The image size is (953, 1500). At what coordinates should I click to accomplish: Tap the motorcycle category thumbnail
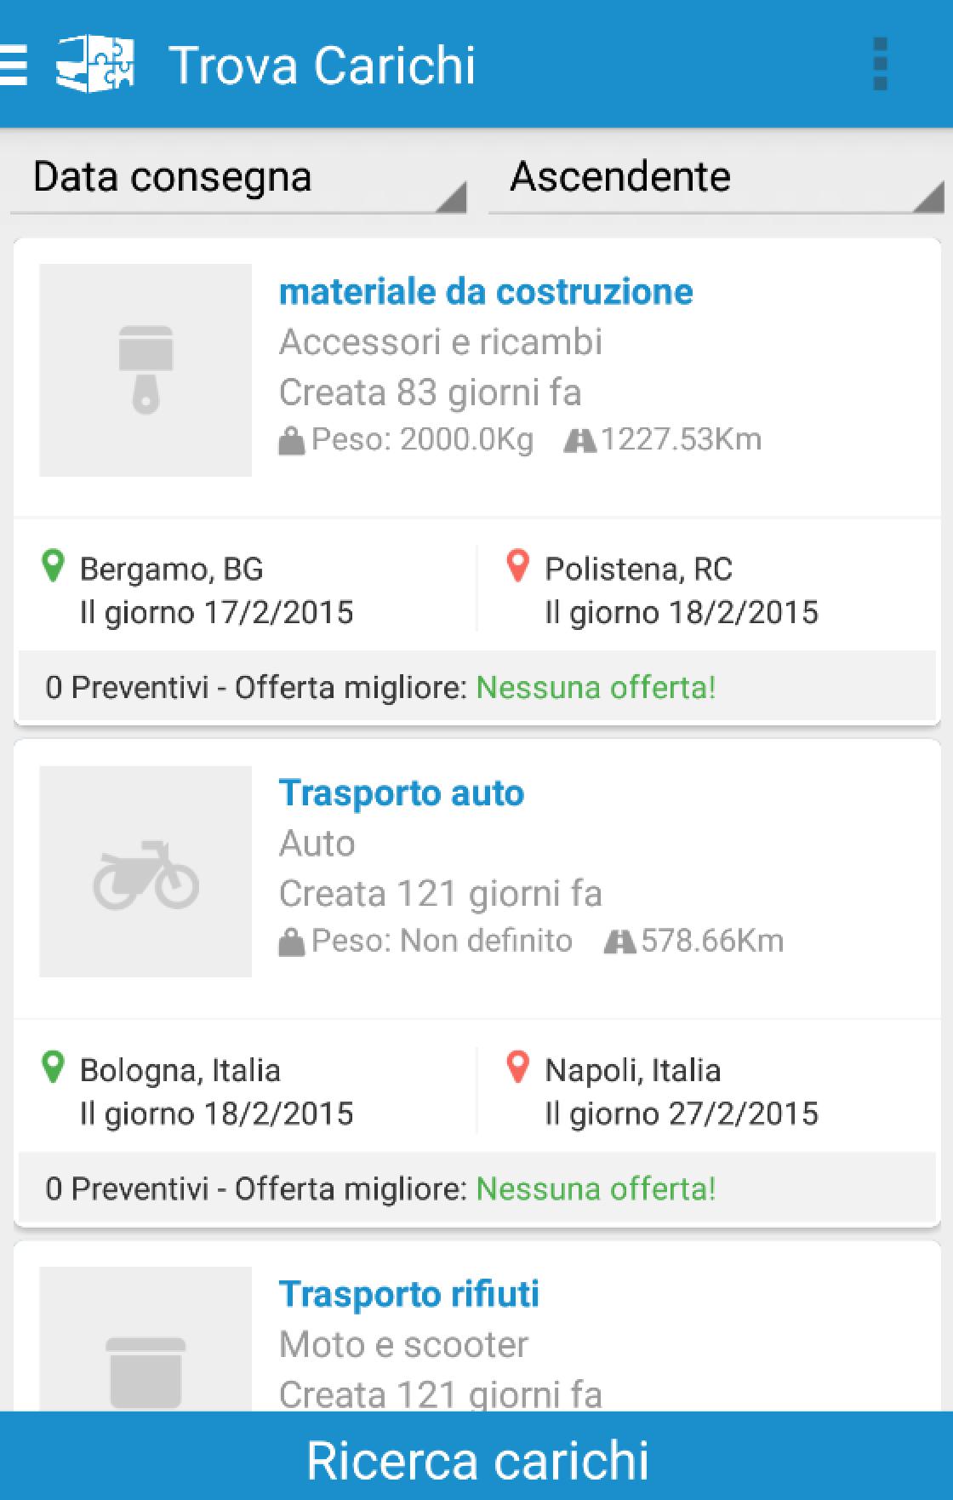click(146, 871)
